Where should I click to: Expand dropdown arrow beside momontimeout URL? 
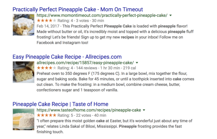pos(171,15)
